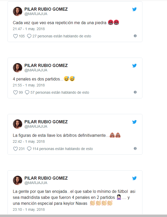The height and width of the screenshot is (217, 167).
Task: Like the tweet with 105 likes
Action: pyautogui.click(x=16, y=36)
